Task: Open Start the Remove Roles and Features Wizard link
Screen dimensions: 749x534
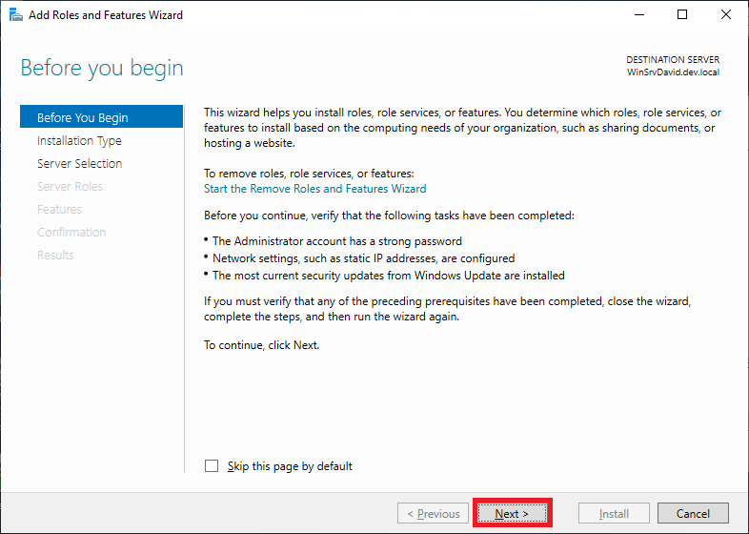Action: (314, 189)
